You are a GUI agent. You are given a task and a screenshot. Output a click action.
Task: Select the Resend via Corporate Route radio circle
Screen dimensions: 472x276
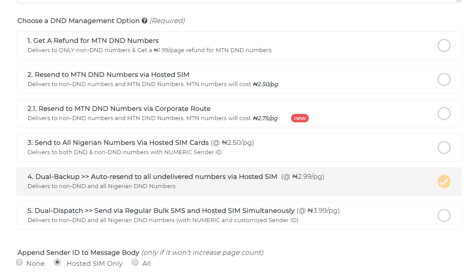(444, 113)
